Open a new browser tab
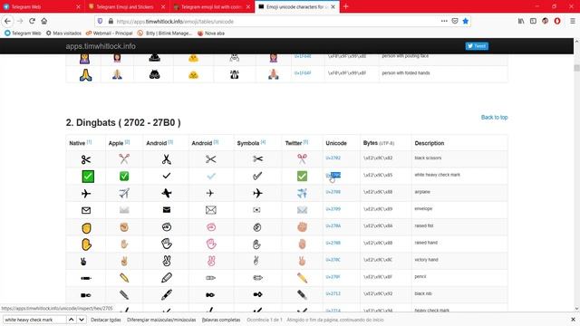The image size is (580, 326). (345, 6)
